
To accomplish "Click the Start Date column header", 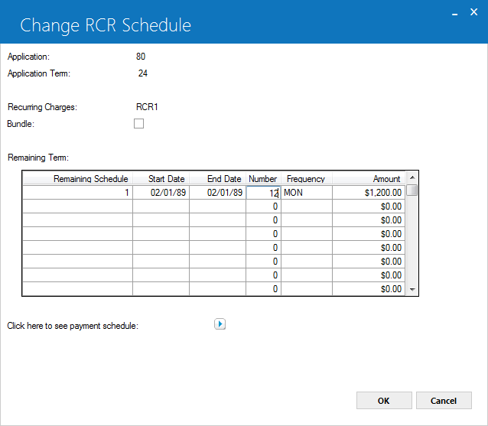I will click(161, 179).
